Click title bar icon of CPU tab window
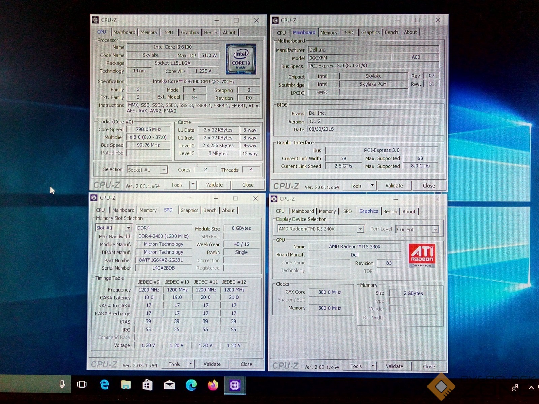The image size is (539, 404). pyautogui.click(x=95, y=20)
